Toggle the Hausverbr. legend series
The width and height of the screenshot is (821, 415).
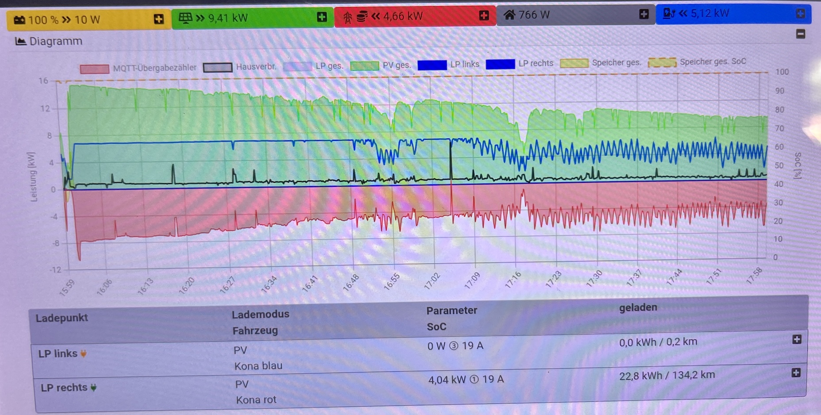click(x=239, y=67)
